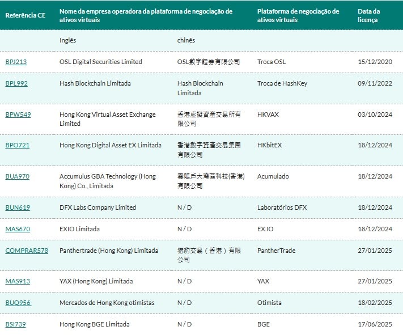Image resolution: width=403 pixels, height=335 pixels.
Task: Select the N / D cell in EXIO row
Action: point(185,229)
